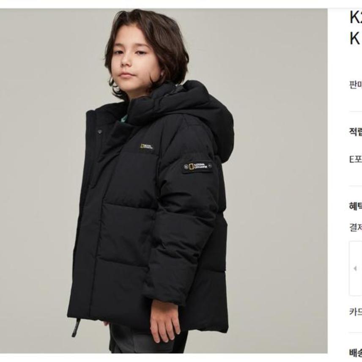
Task: Click the snap button on jacket collar
Action: (x=99, y=132)
